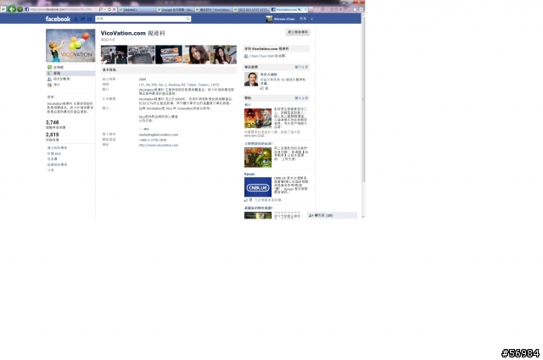The image size is (543, 360).
Task: Click the Facebook favicon left of the address bar
Action: tap(26, 9)
